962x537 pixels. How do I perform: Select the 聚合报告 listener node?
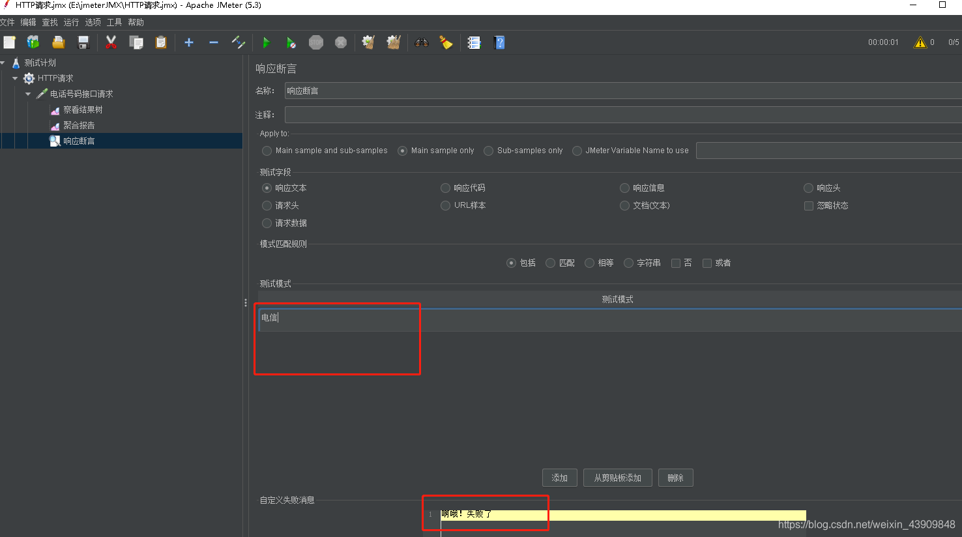click(x=79, y=125)
